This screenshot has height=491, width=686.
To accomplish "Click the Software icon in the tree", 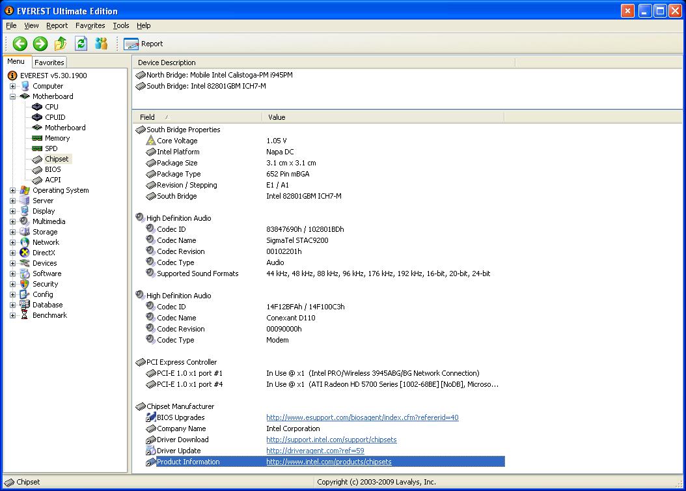I will [25, 274].
